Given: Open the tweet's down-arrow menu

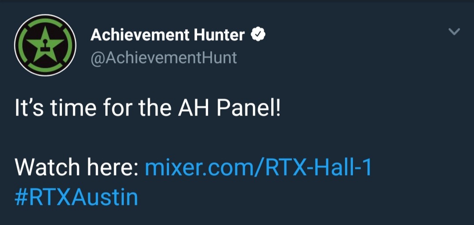Looking at the screenshot, I should click(454, 32).
